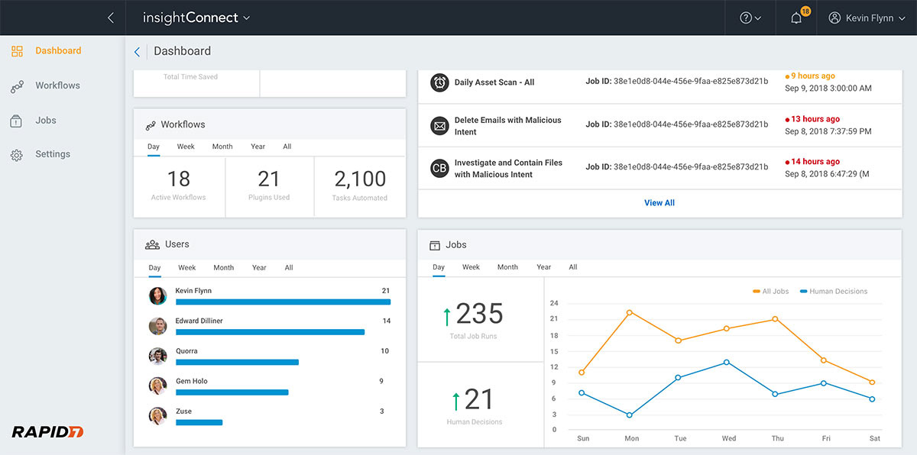917x455 pixels.
Task: Click the Rapid7 logo
Action: (47, 432)
